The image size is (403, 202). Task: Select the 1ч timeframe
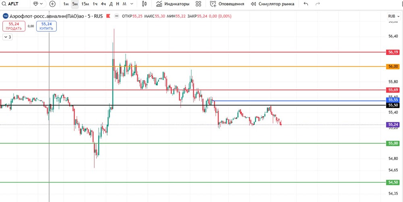click(95, 4)
